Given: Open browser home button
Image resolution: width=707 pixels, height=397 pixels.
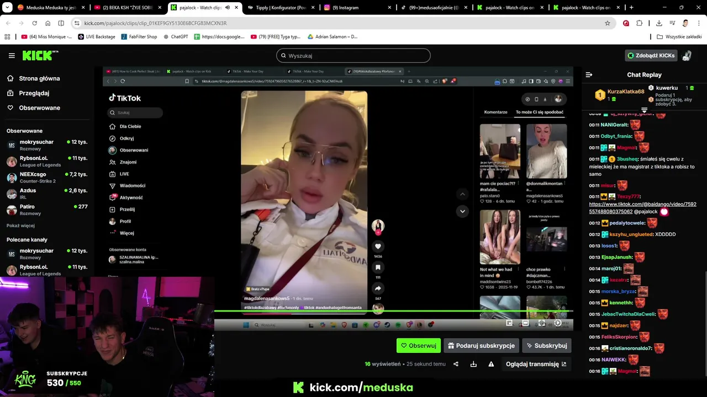Looking at the screenshot, I should pos(48,23).
